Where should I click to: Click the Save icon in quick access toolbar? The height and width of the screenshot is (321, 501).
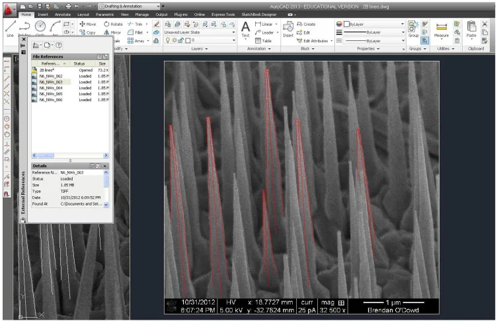(x=39, y=6)
